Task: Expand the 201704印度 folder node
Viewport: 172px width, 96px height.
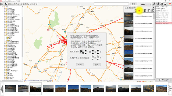Action: (5, 10)
